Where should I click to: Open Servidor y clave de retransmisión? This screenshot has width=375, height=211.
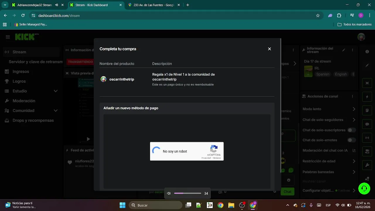(35, 62)
